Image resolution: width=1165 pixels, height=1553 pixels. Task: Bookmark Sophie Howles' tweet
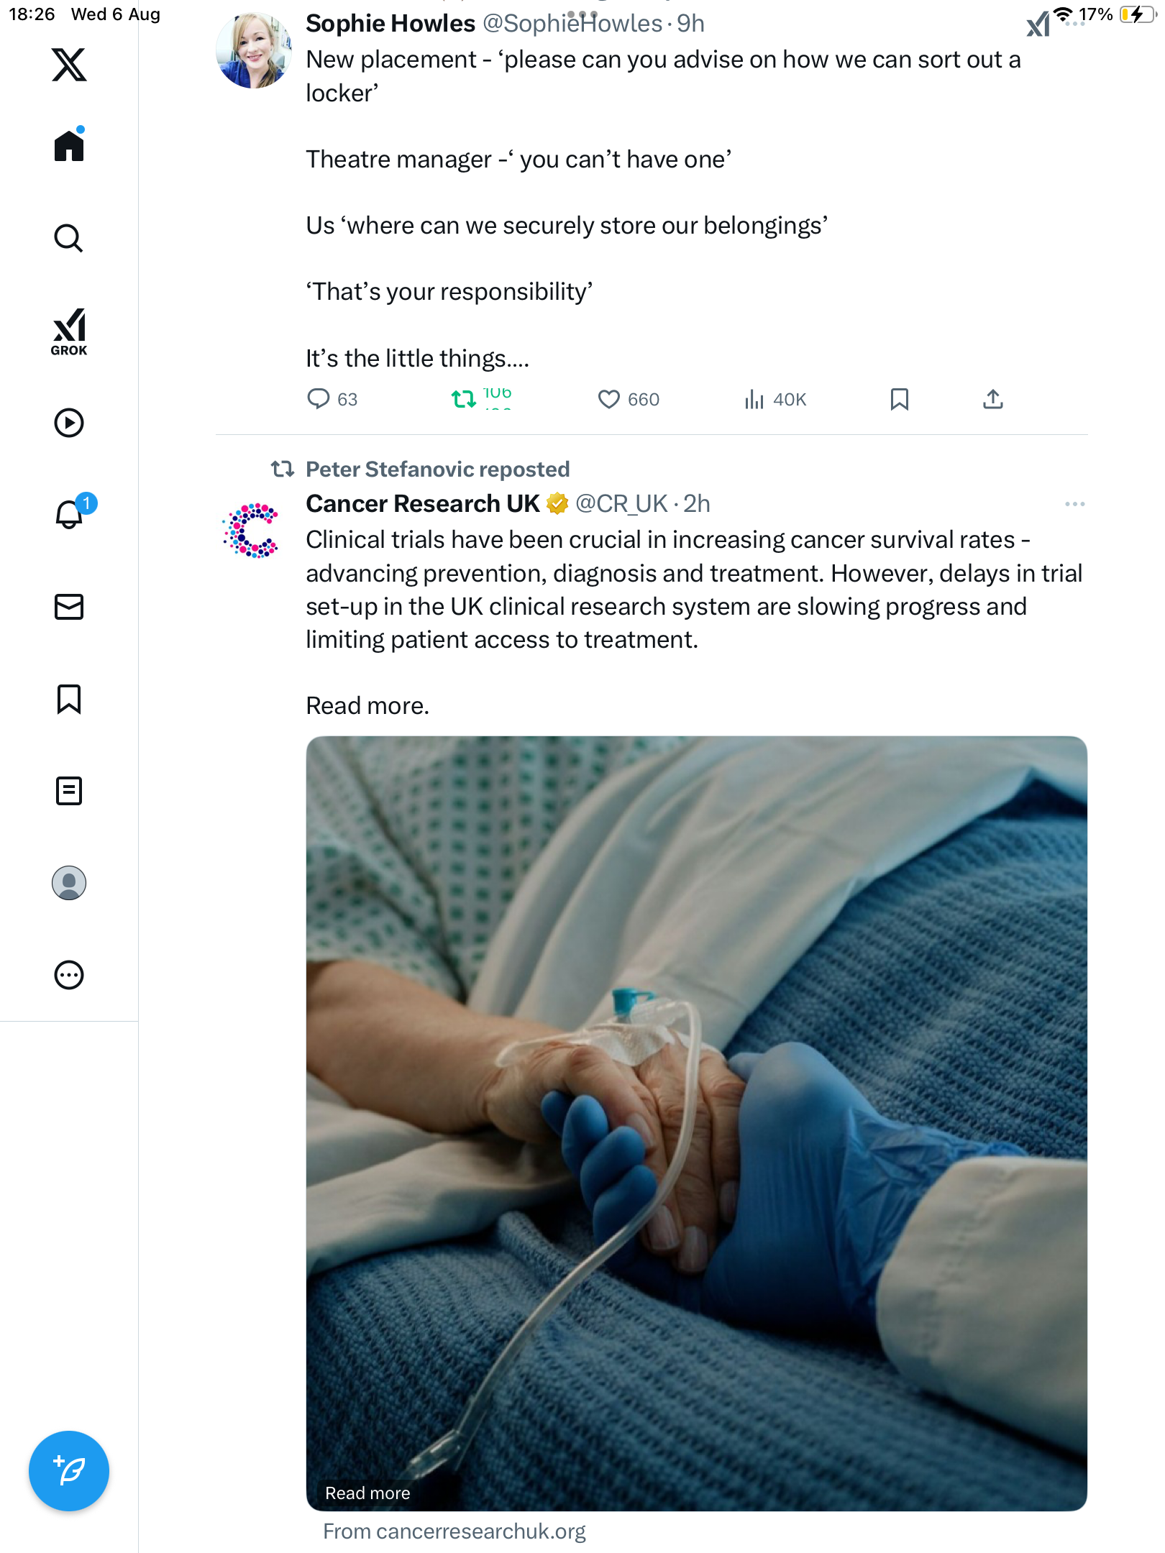click(899, 399)
